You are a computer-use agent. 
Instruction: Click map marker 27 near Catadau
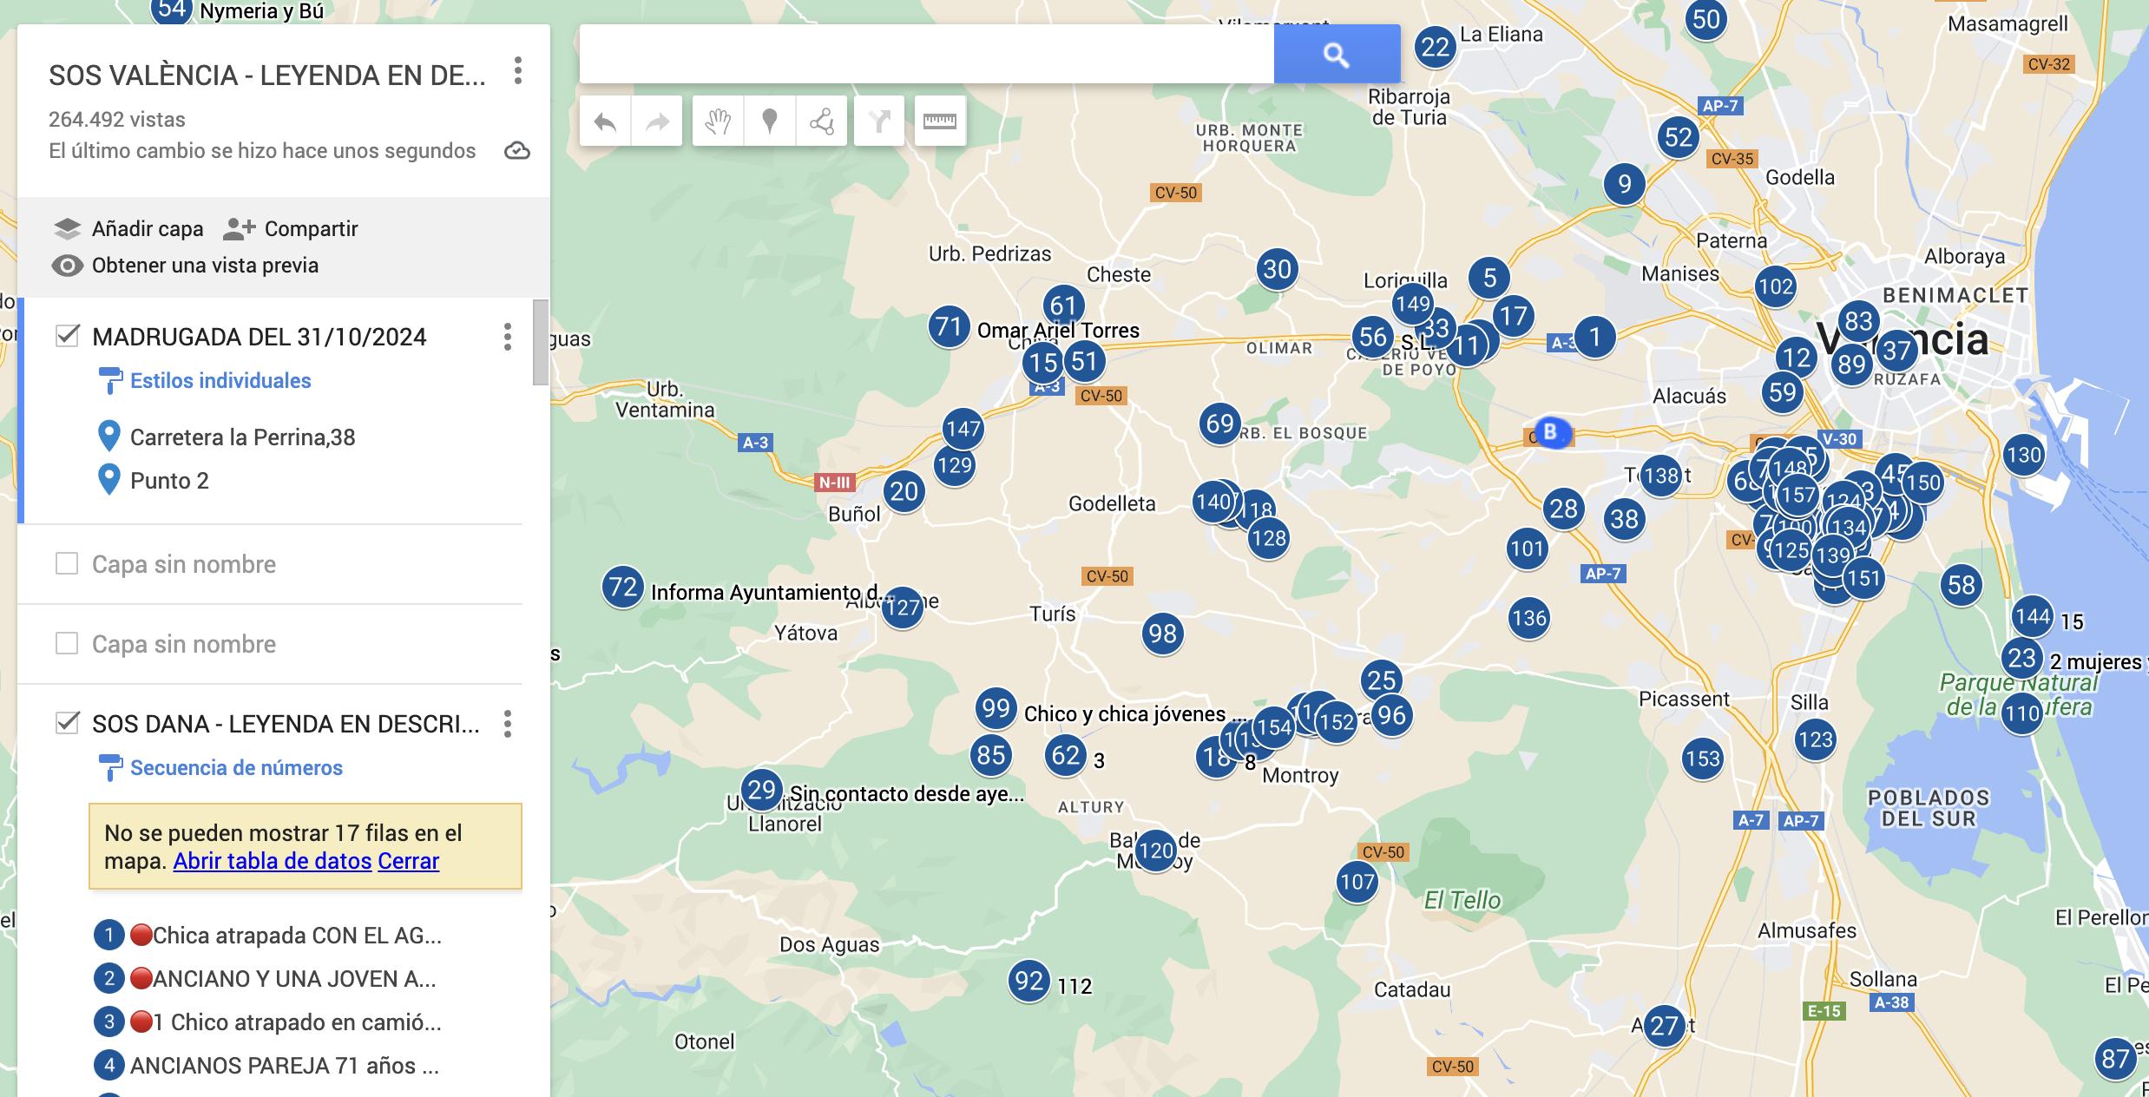pyautogui.click(x=1664, y=1027)
